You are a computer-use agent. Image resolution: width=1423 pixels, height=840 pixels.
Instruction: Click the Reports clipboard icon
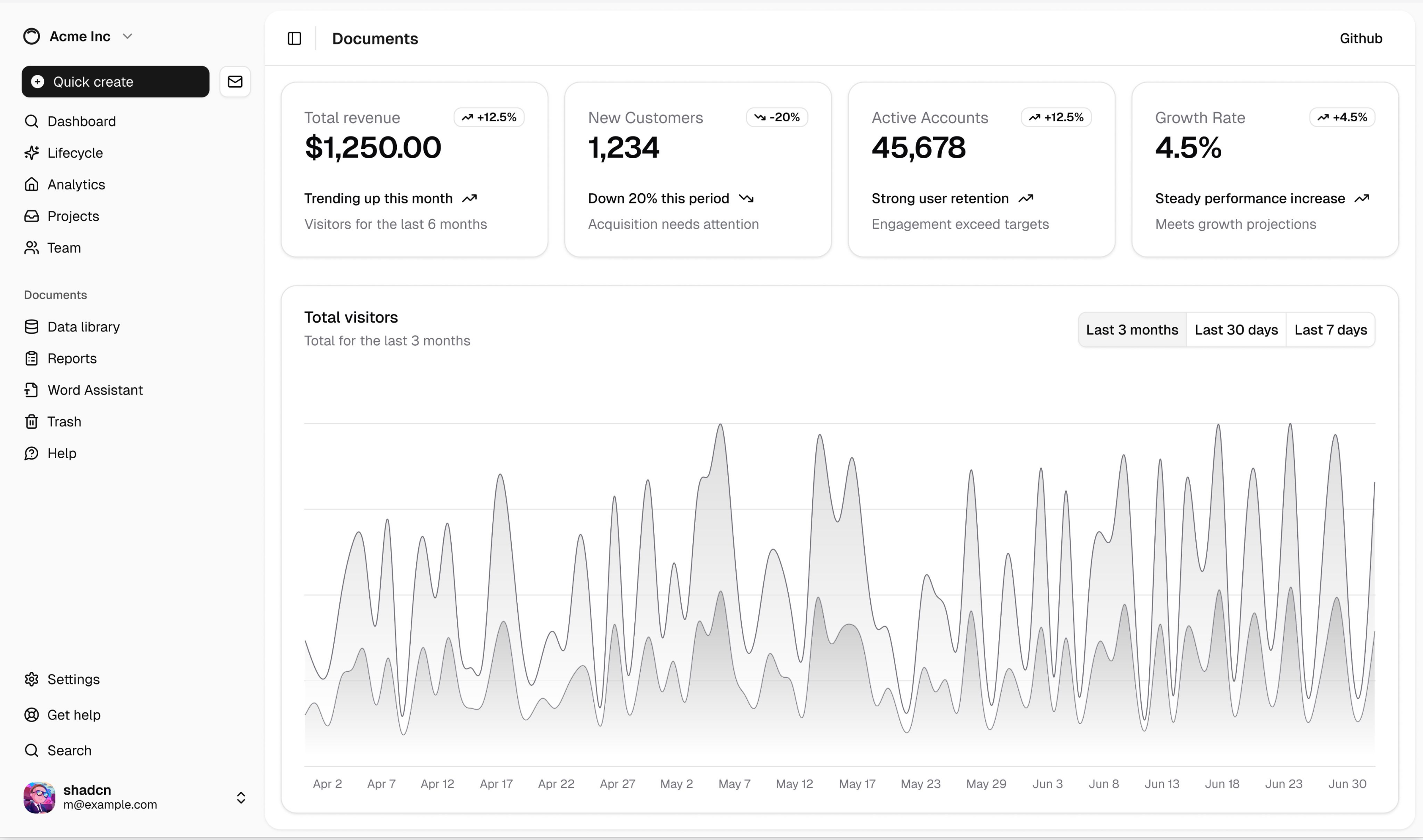32,358
